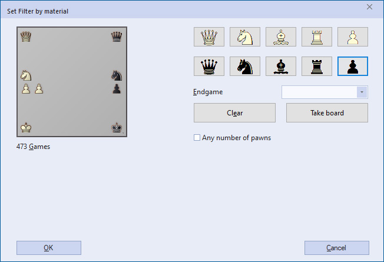The height and width of the screenshot is (262, 384).
Task: Confirm the filter with OK
Action: 49,248
